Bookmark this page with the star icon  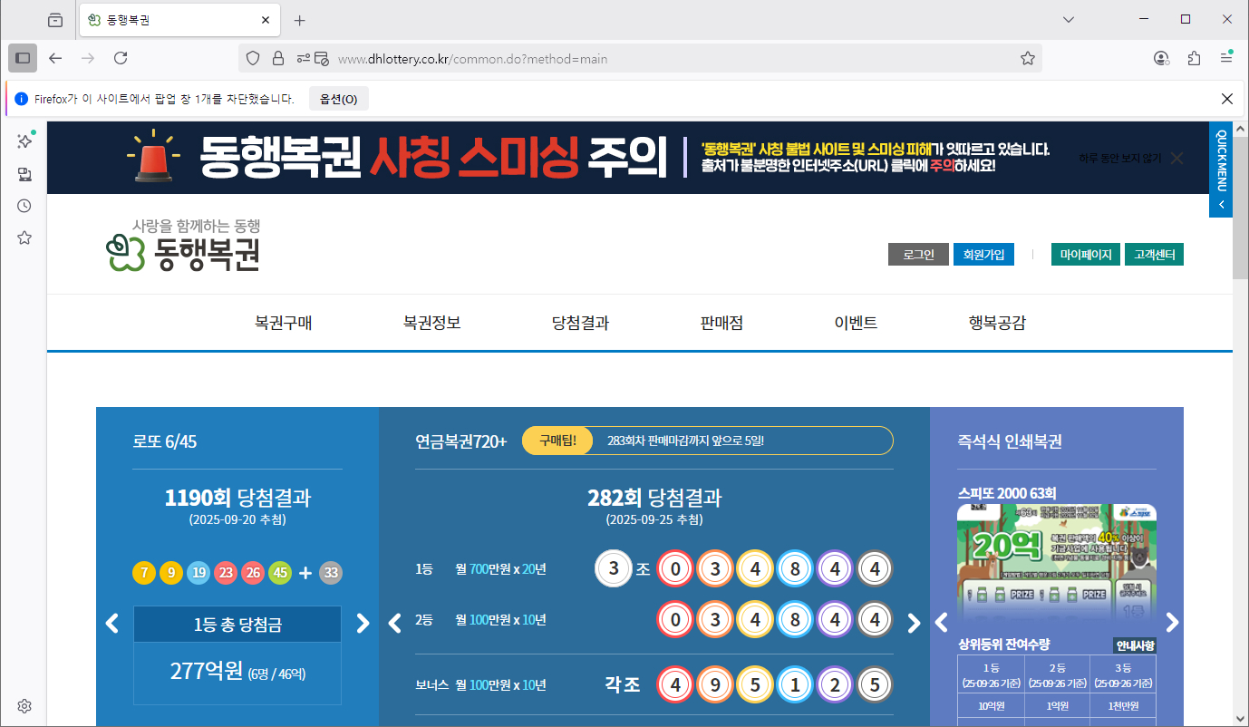(1028, 58)
